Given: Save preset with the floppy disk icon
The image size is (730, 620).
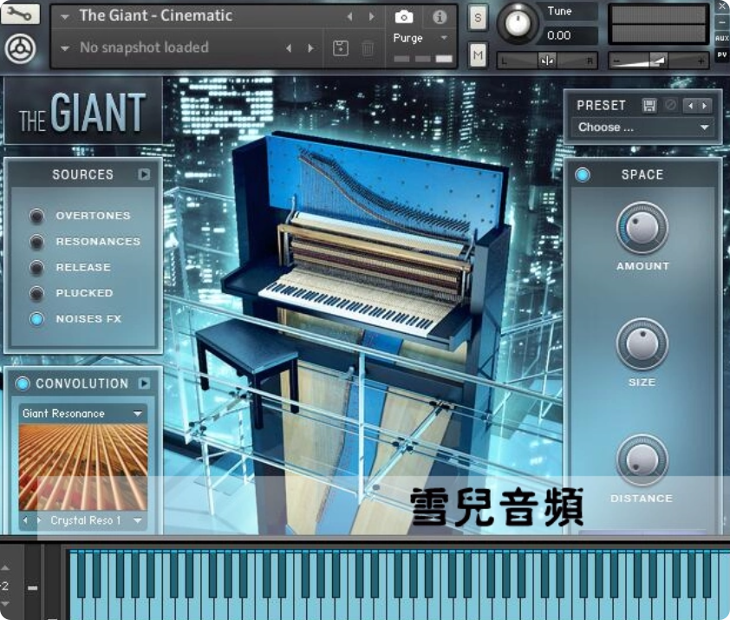Looking at the screenshot, I should pyautogui.click(x=649, y=105).
